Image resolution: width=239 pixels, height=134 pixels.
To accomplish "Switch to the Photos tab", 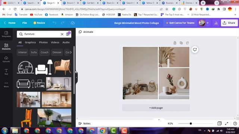I will pos(43,42).
